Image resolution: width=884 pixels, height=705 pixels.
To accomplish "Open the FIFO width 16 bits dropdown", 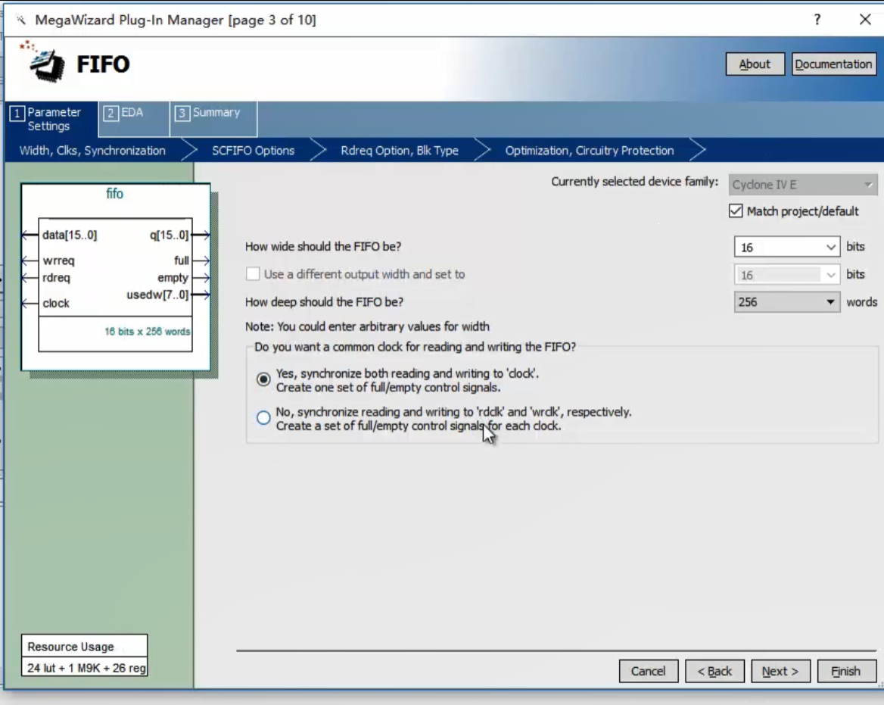I will pyautogui.click(x=786, y=247).
